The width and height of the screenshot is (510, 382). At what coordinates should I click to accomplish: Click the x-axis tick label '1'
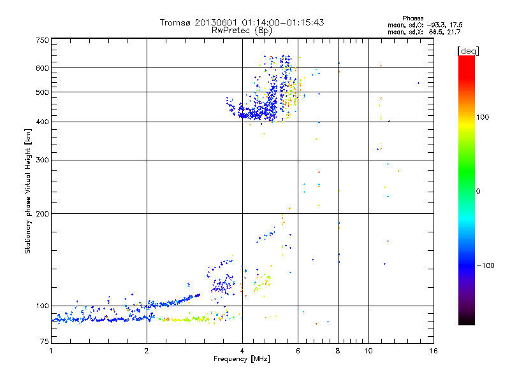(x=51, y=351)
